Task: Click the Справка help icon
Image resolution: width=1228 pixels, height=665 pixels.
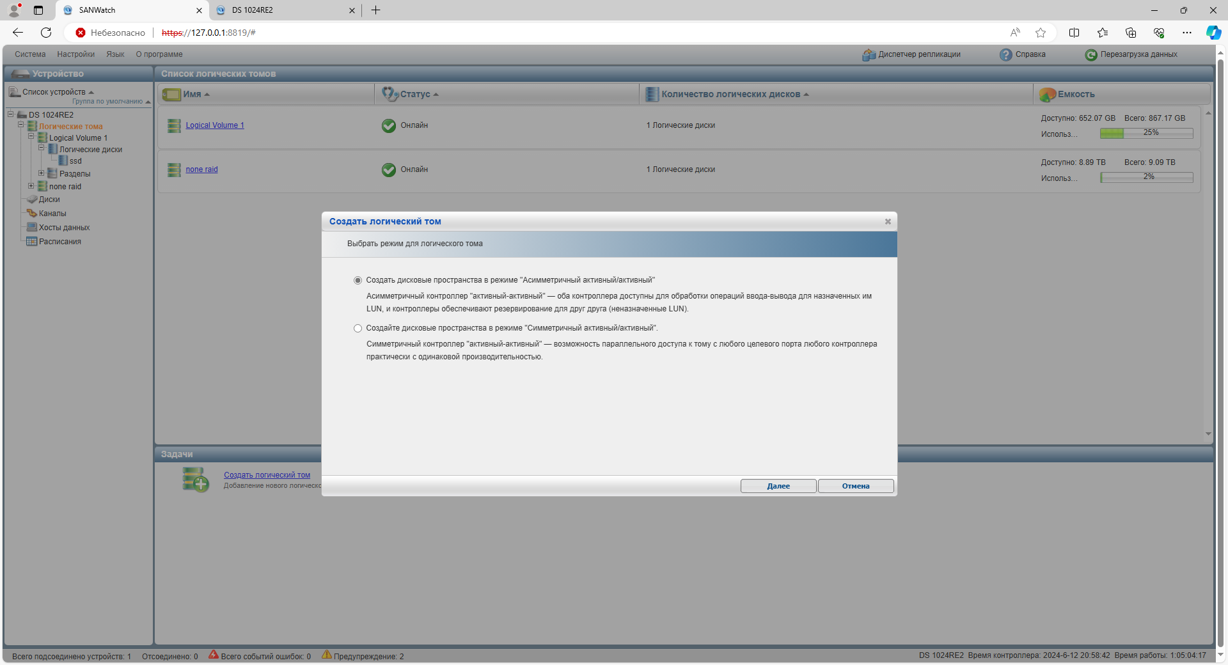Action: tap(1006, 55)
